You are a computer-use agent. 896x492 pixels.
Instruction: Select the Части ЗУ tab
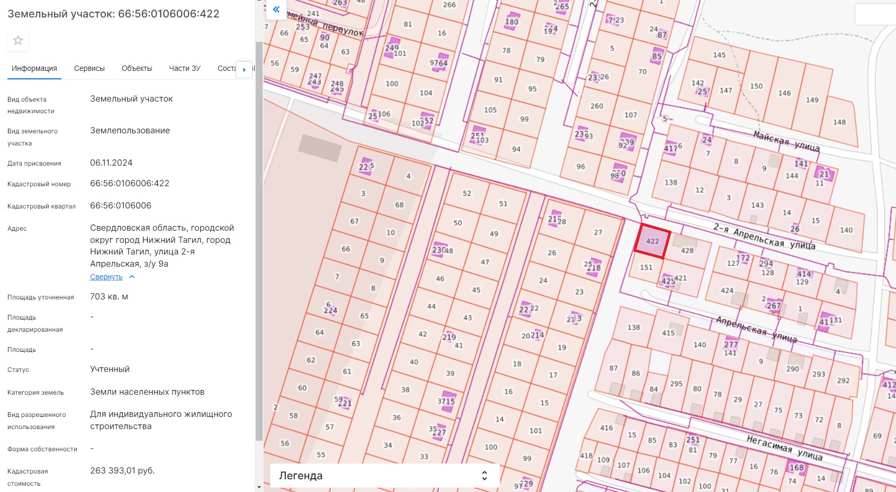184,68
